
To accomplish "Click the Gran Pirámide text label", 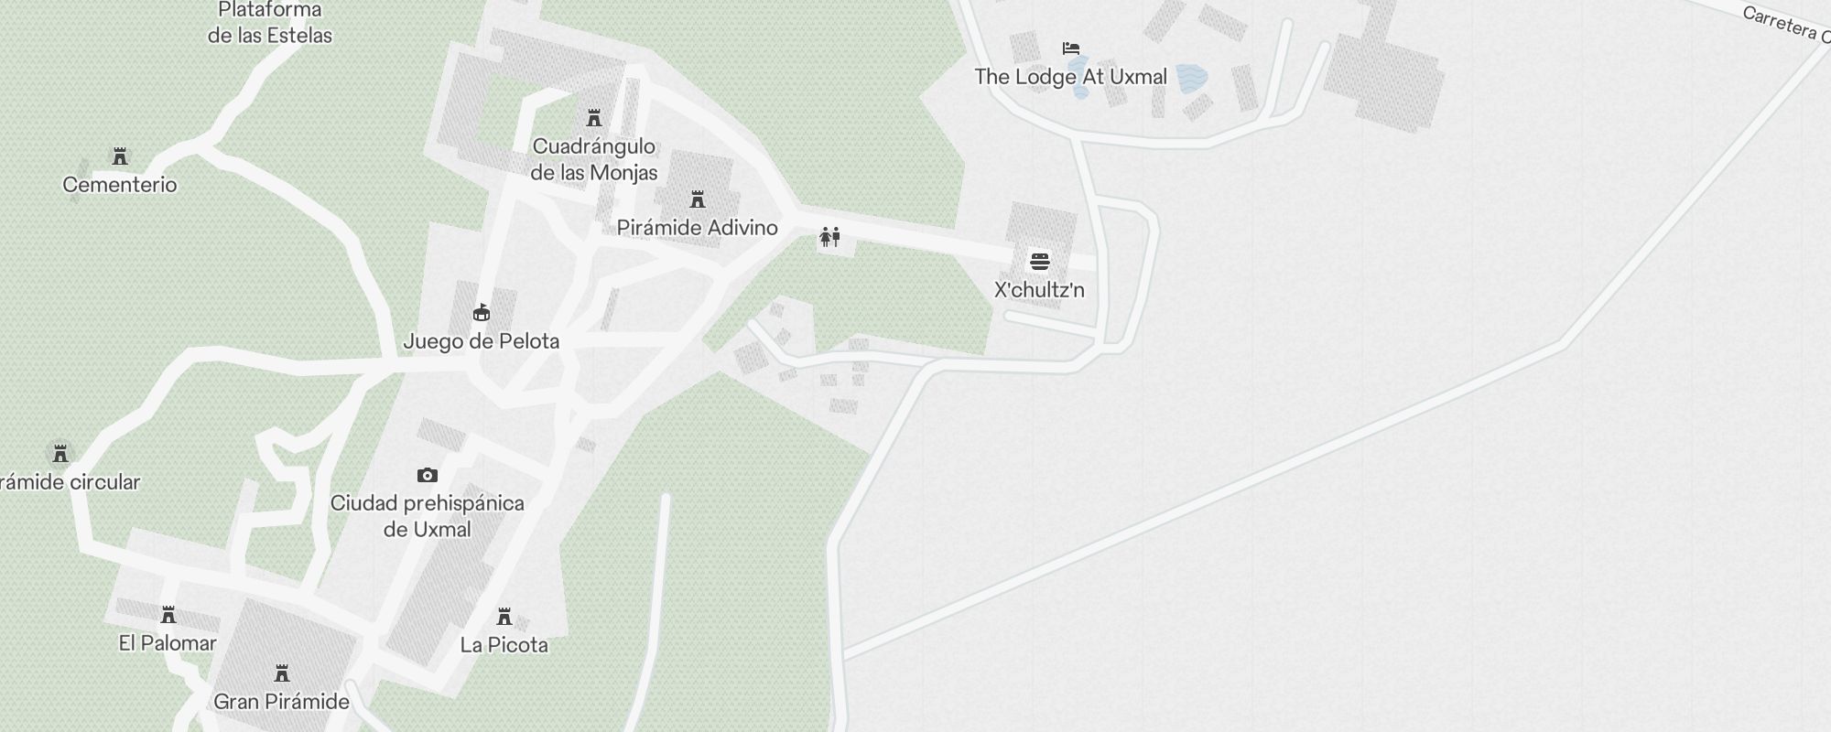I will (x=282, y=702).
